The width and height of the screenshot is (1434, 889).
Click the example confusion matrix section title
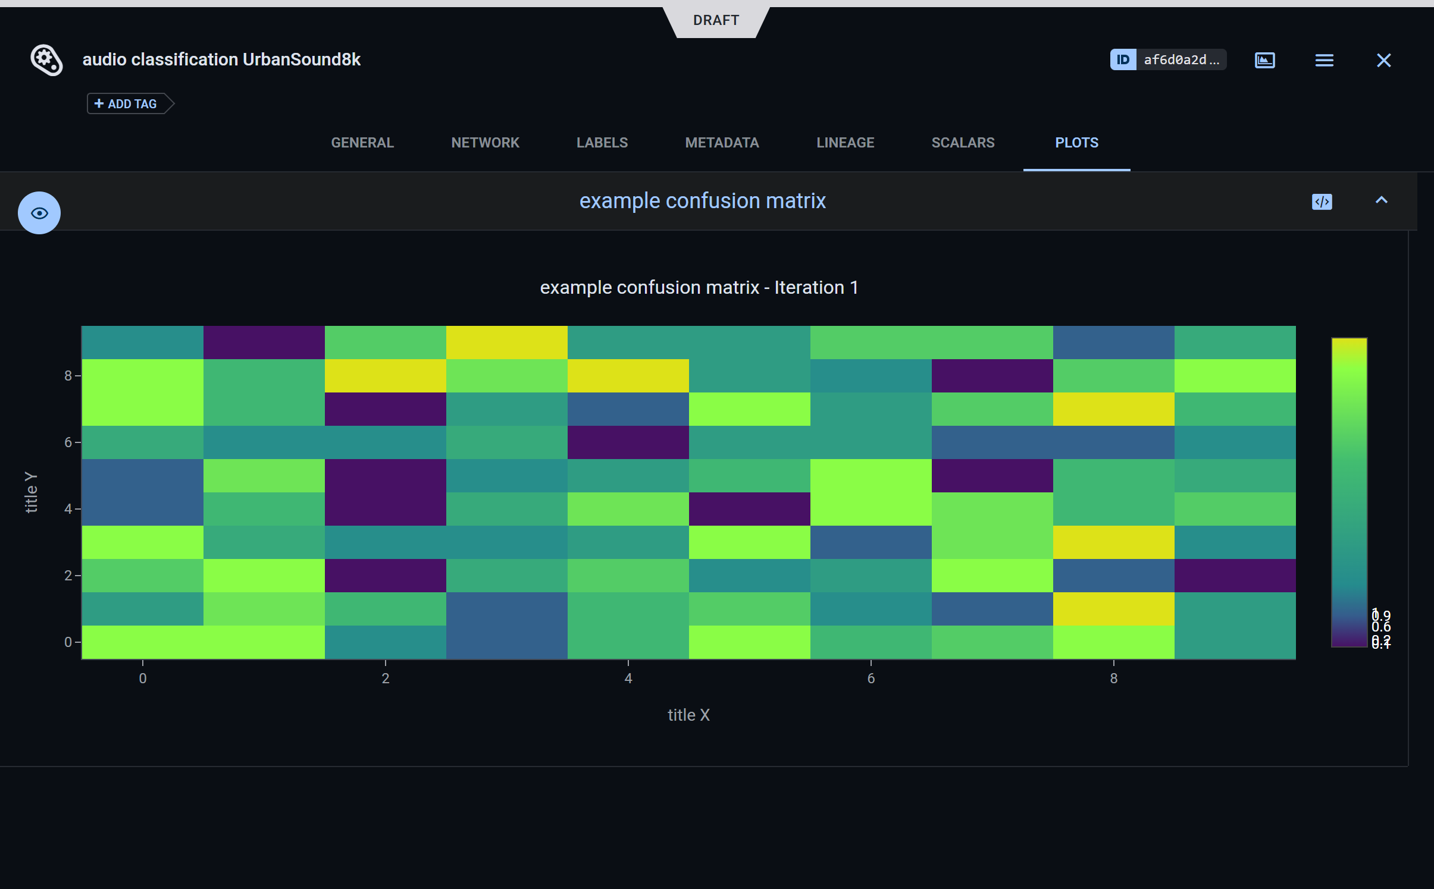[x=702, y=201]
